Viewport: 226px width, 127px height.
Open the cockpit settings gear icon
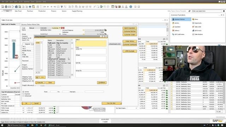click(224, 11)
